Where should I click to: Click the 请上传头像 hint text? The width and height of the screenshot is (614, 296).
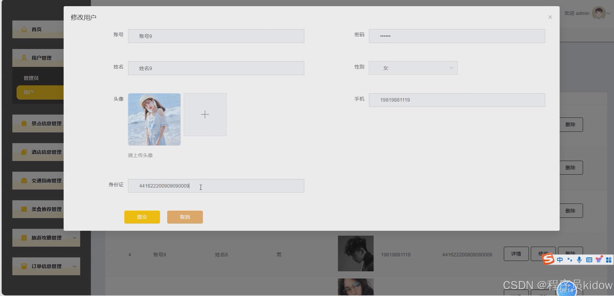click(140, 155)
